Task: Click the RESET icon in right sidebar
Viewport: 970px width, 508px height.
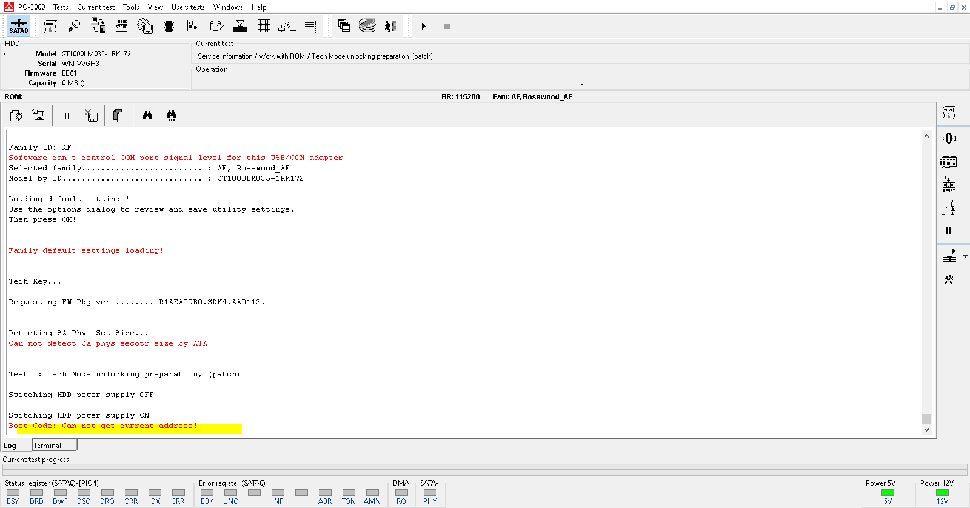Action: (949, 185)
